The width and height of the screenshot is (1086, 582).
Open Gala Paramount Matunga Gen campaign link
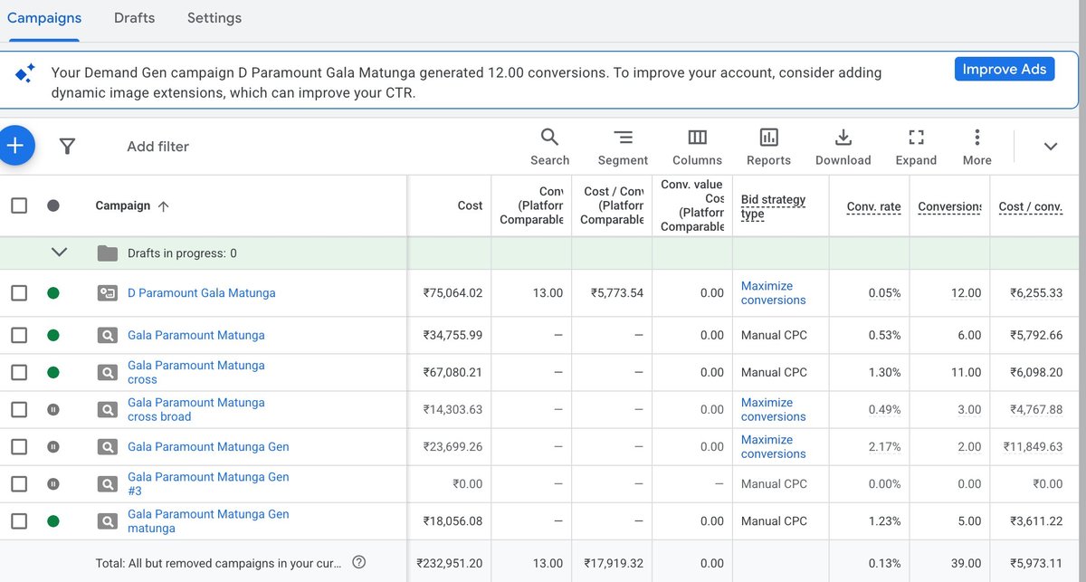[x=208, y=446]
